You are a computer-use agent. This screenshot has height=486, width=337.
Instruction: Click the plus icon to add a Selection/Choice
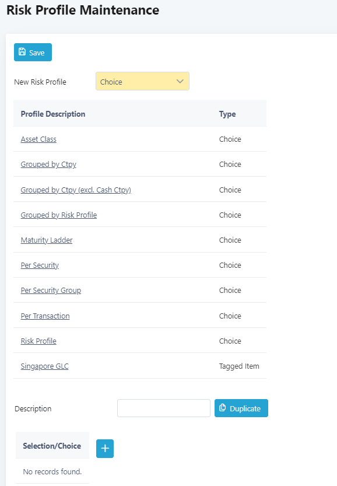coord(105,448)
